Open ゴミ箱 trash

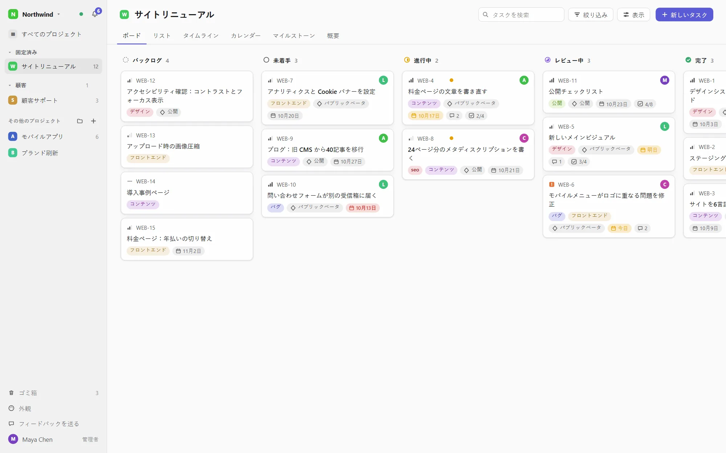pyautogui.click(x=53, y=393)
